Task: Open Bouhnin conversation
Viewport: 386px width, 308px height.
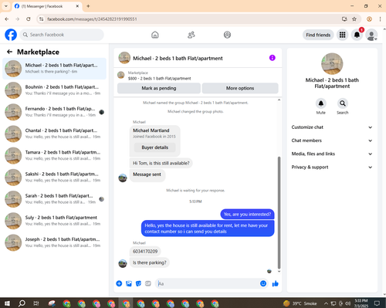Action: tap(54, 90)
